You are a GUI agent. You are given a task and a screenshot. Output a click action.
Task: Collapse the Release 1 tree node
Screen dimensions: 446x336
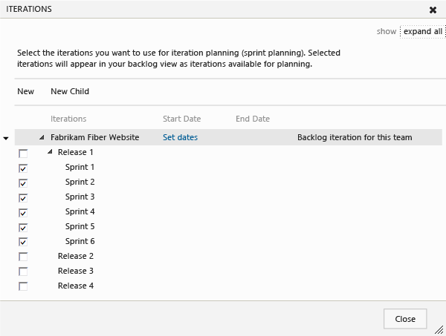click(x=50, y=152)
